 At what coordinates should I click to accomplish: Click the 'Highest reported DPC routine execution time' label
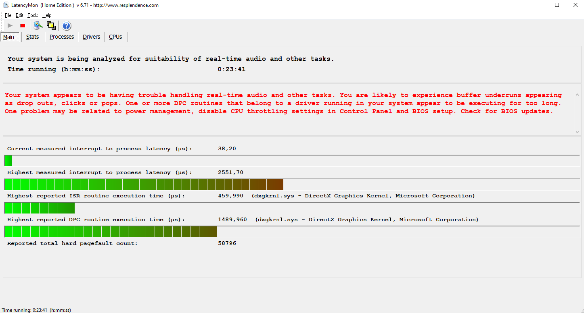pyautogui.click(x=96, y=220)
